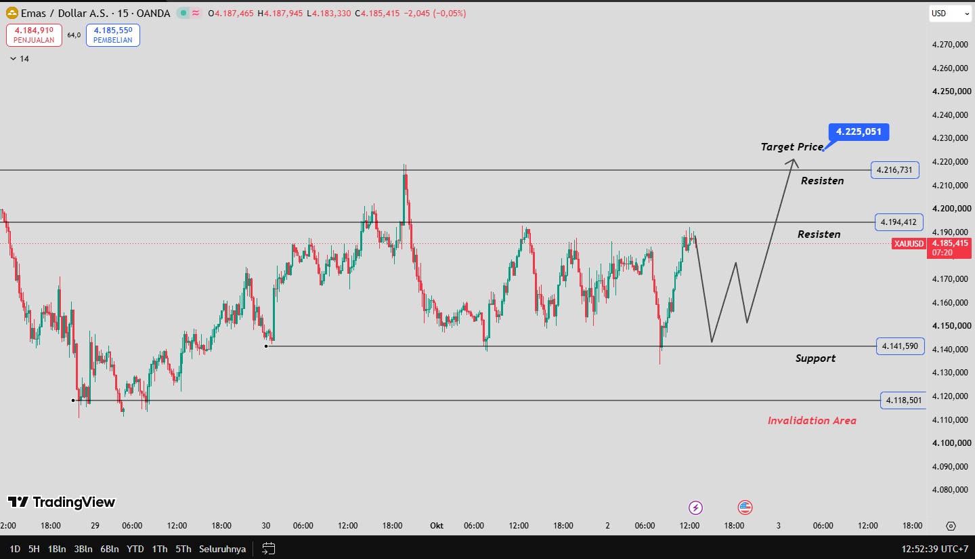This screenshot has width=975, height=559.
Task: Click the green market status dot
Action: (x=183, y=13)
